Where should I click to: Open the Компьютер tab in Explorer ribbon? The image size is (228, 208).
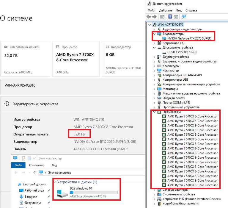click(37, 165)
